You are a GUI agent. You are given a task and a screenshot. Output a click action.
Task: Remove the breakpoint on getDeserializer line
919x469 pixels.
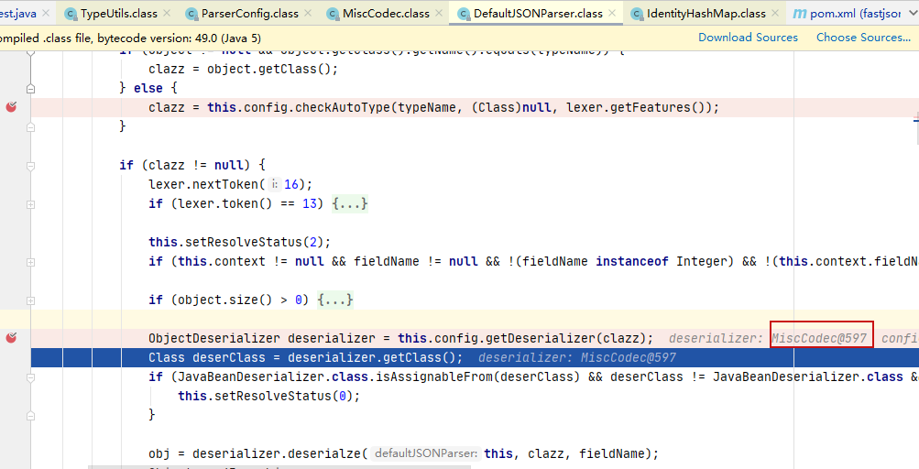[11, 338]
